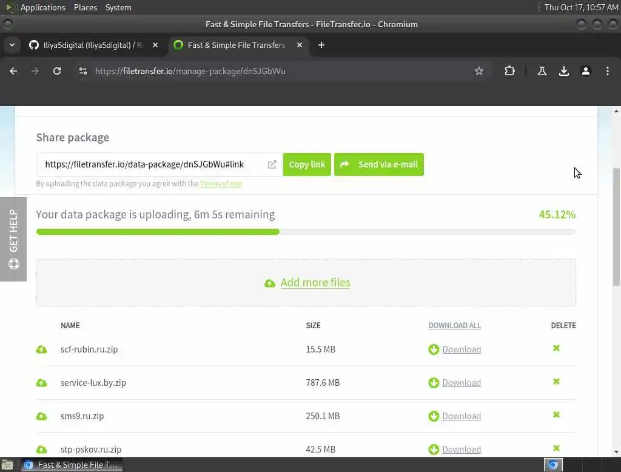Open browser downloads icon

pos(563,71)
